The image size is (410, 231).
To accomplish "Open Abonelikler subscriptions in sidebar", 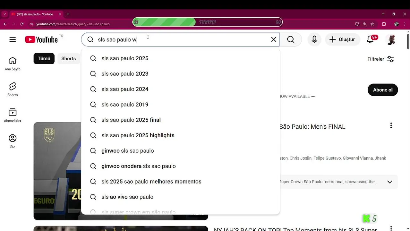I will click(13, 116).
